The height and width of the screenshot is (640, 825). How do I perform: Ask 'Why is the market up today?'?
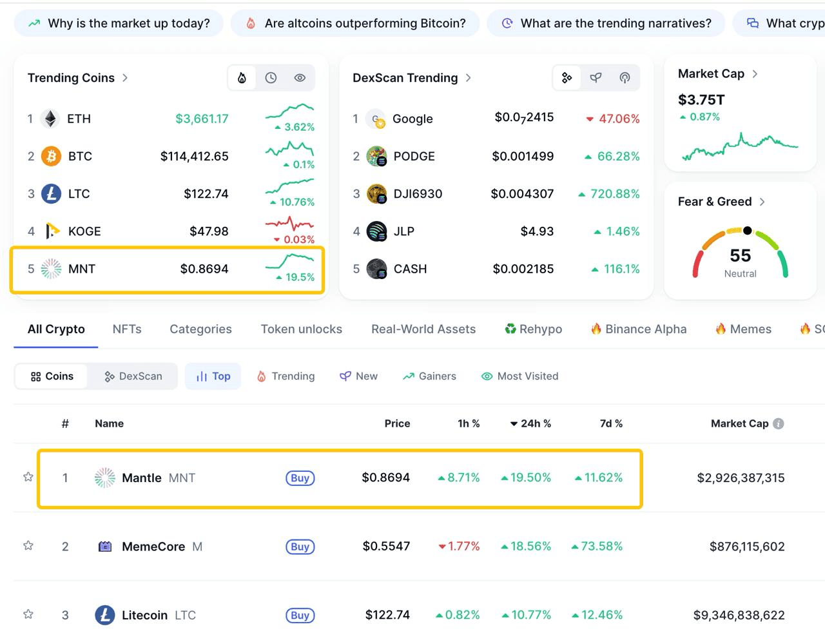[119, 23]
